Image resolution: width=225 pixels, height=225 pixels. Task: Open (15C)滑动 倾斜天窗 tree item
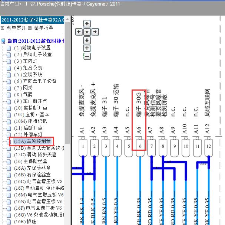[x=35, y=155]
